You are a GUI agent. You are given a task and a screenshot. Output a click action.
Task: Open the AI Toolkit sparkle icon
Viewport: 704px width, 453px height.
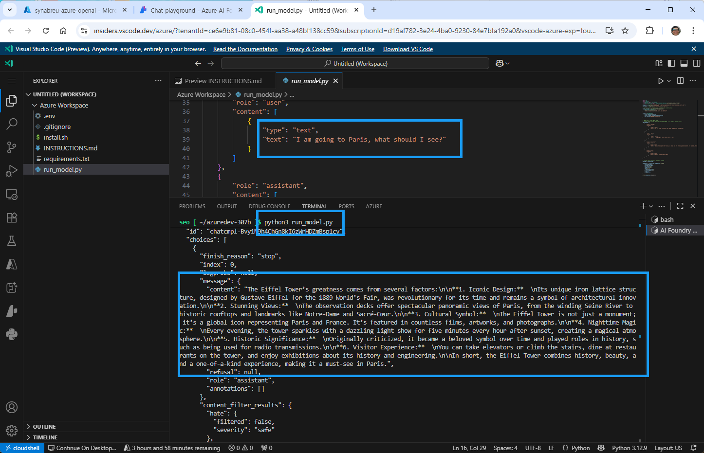tap(12, 288)
